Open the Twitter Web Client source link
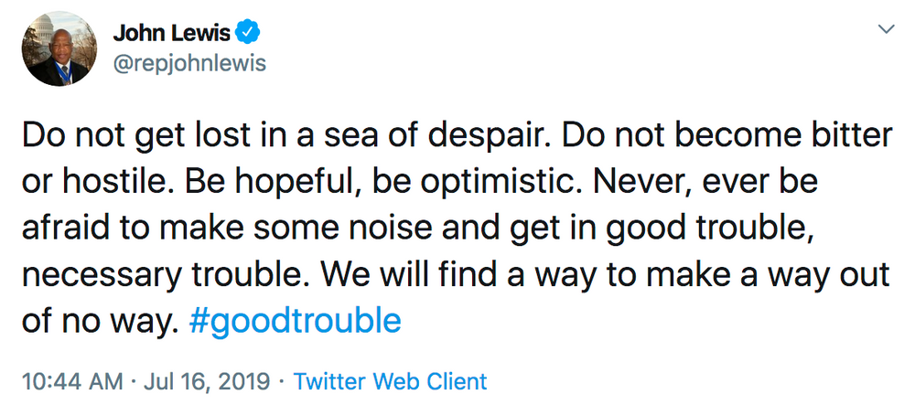915x415 pixels. click(391, 381)
